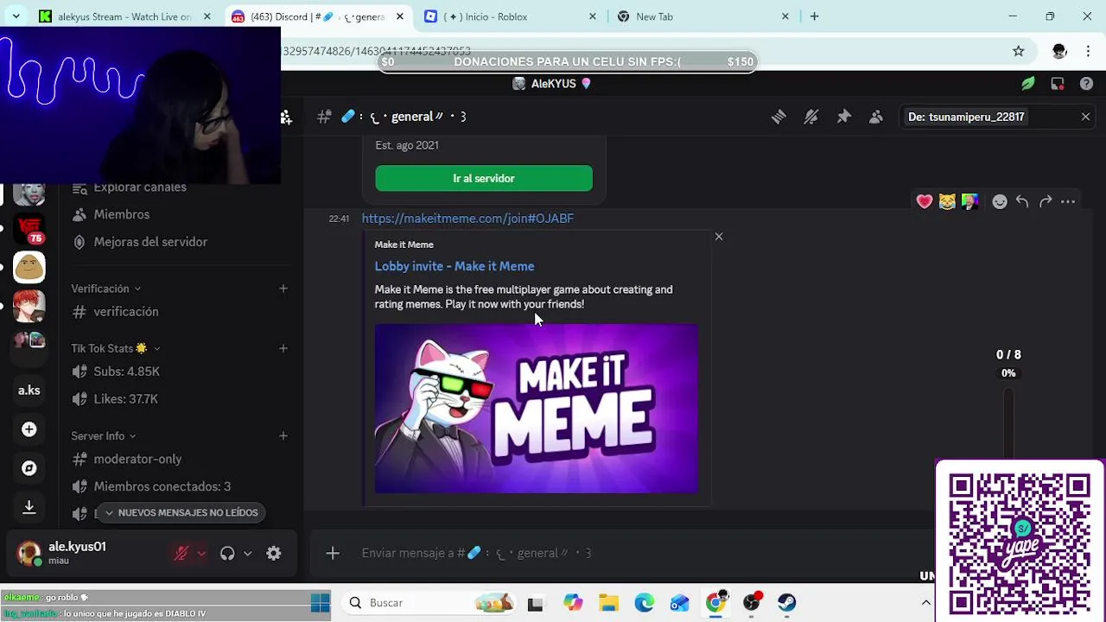Open the message More options menu

click(x=1068, y=201)
